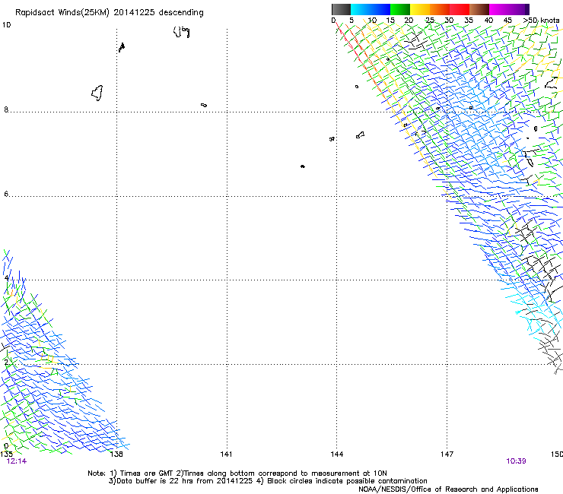Click longitude label '147'
The height and width of the screenshot is (494, 563).
[447, 454]
